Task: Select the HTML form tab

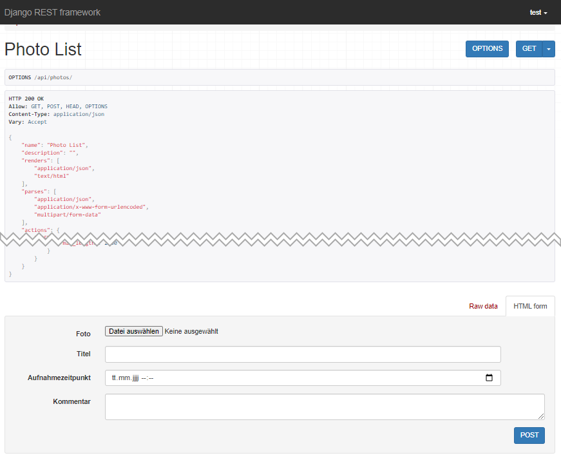Action: pyautogui.click(x=530, y=306)
